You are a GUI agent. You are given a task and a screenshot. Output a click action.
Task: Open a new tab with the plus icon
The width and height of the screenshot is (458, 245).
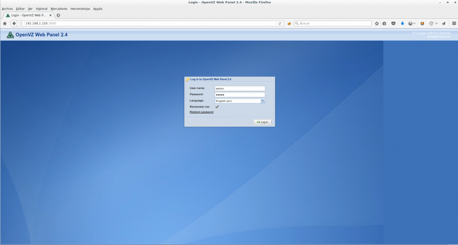pyautogui.click(x=58, y=15)
